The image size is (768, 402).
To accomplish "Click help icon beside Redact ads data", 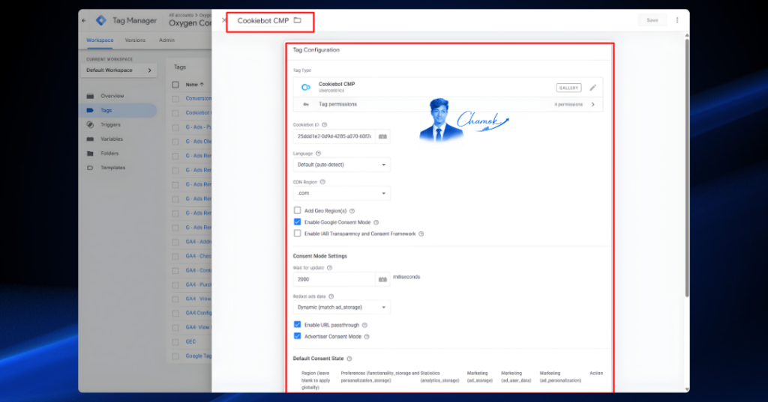I will [331, 296].
